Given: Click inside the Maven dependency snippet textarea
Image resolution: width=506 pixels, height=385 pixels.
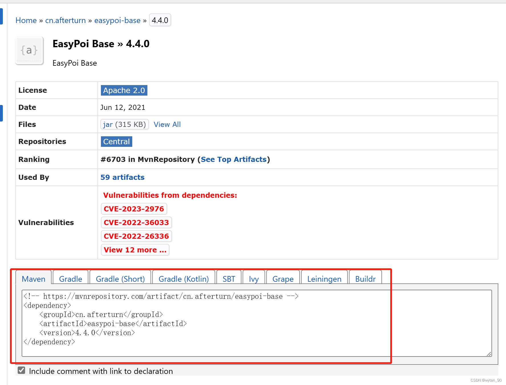Looking at the screenshot, I should click(257, 323).
